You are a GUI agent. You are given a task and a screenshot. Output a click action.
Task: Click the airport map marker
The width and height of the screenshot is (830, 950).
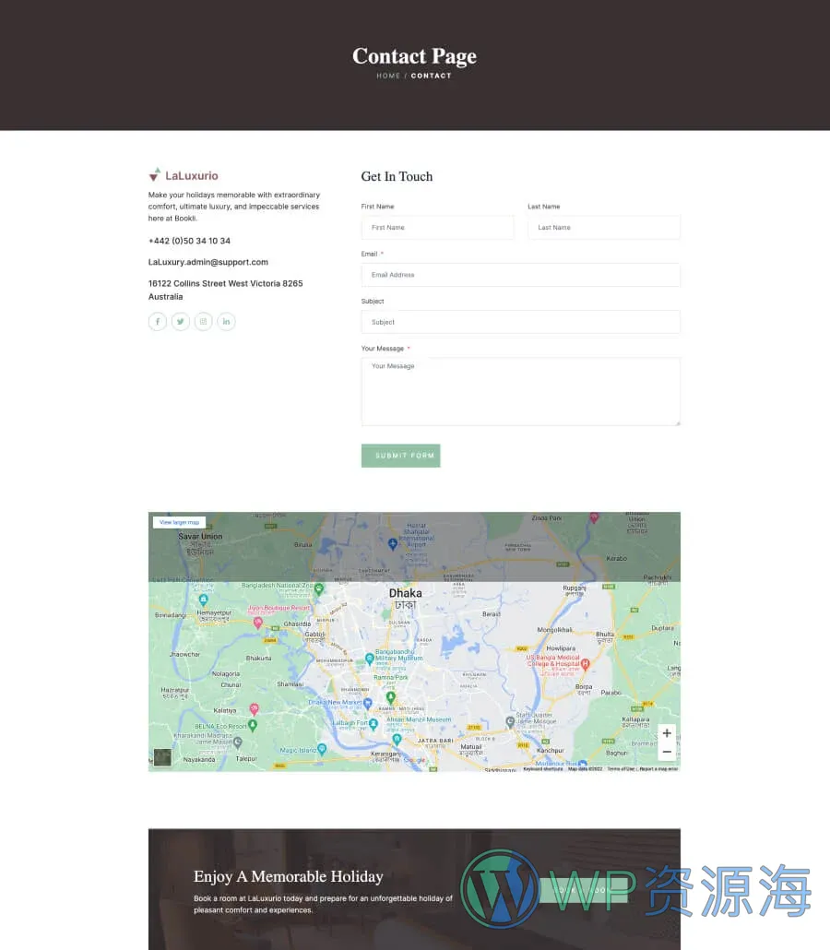click(393, 543)
